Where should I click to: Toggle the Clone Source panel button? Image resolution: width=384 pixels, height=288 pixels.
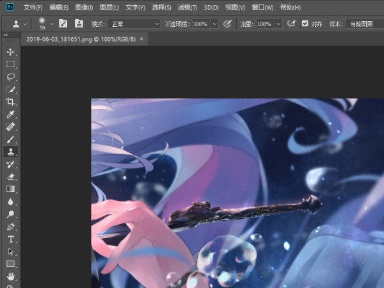79,23
